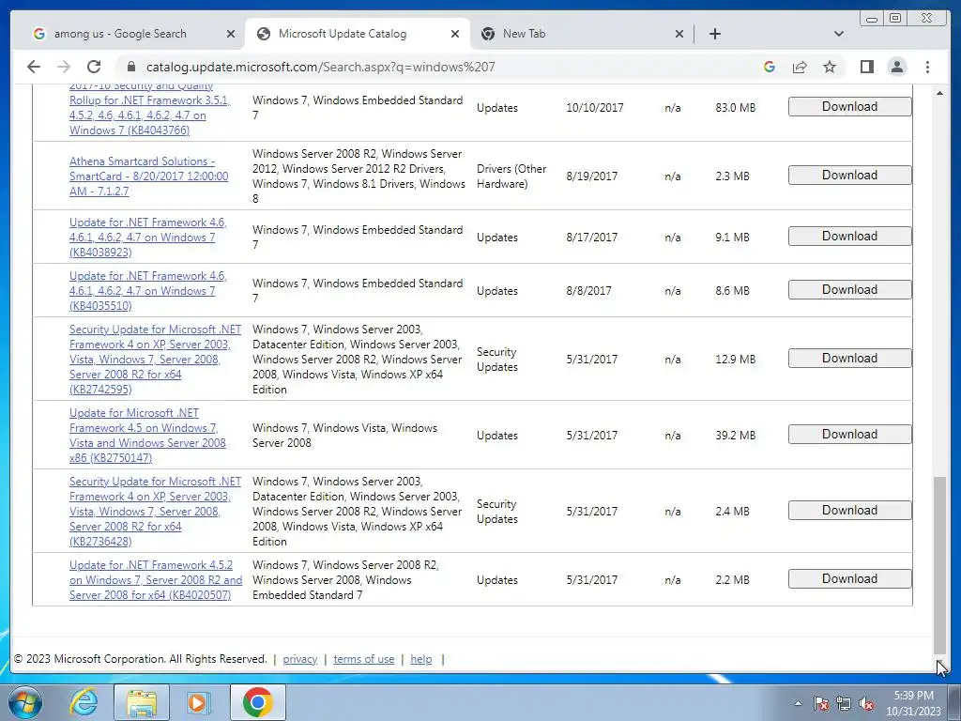Open the privacy footer link
The height and width of the screenshot is (721, 961).
point(299,659)
